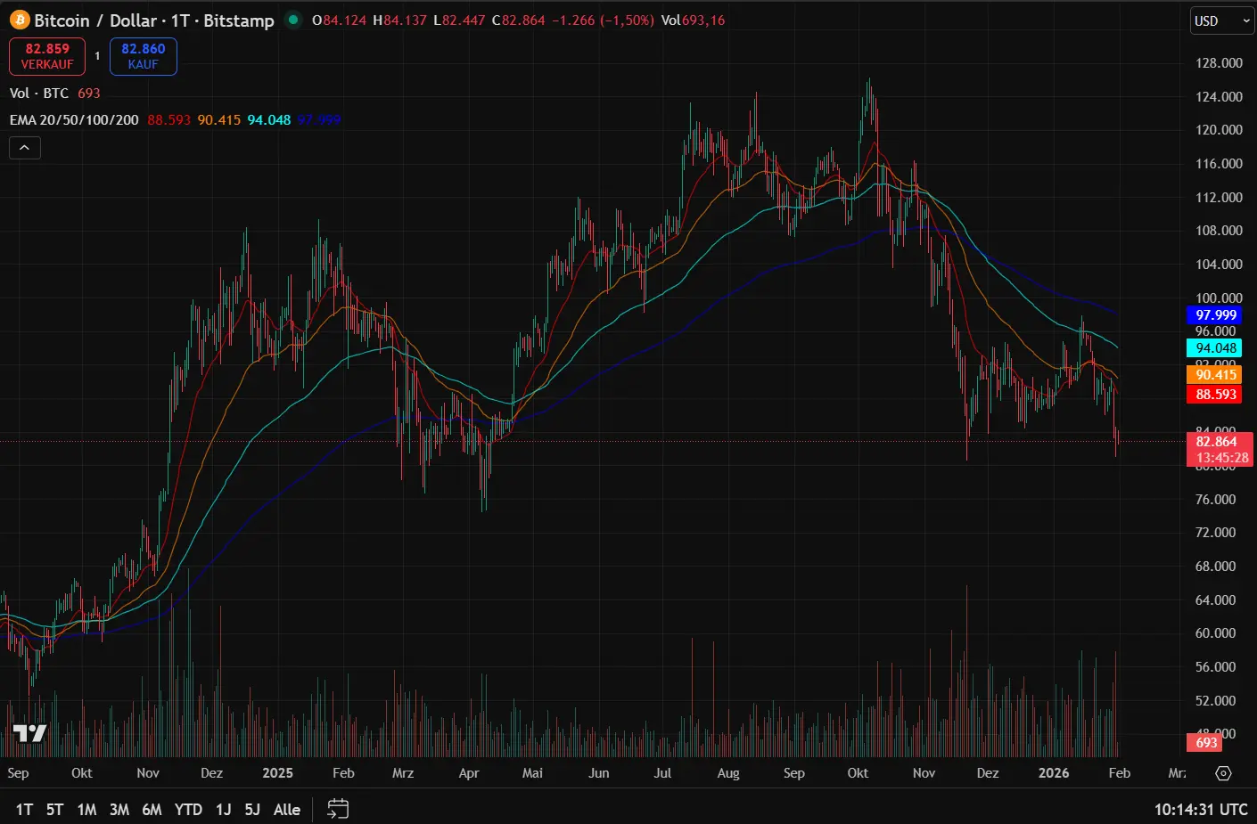Screen dimensions: 1257x824
Task: Open the go-to-date calendar icon
Action: (x=338, y=809)
